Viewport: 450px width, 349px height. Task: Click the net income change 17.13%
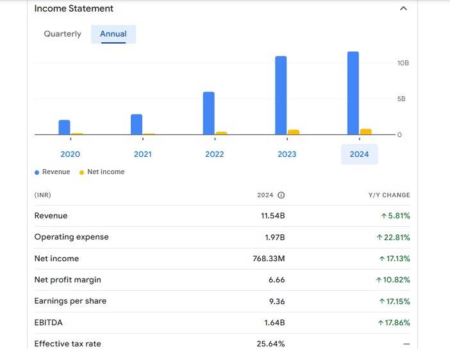395,258
